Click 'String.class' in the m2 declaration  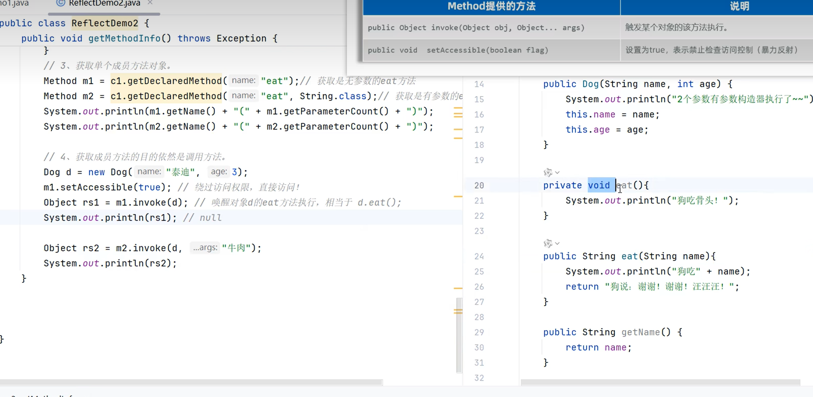pos(333,96)
